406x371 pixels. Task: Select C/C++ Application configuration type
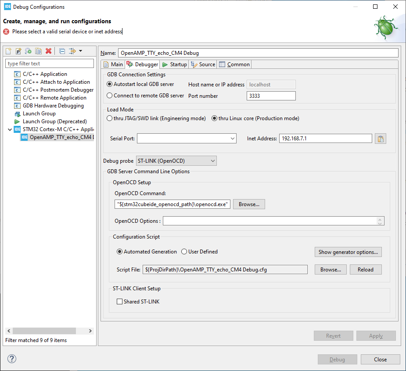point(45,74)
